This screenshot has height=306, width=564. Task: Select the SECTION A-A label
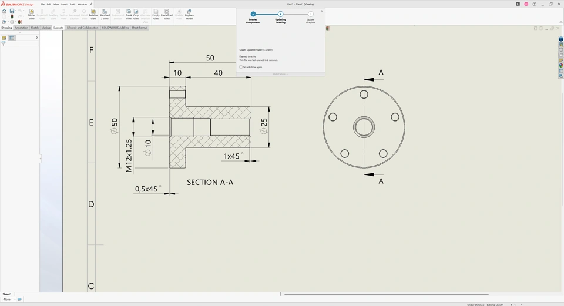click(210, 182)
